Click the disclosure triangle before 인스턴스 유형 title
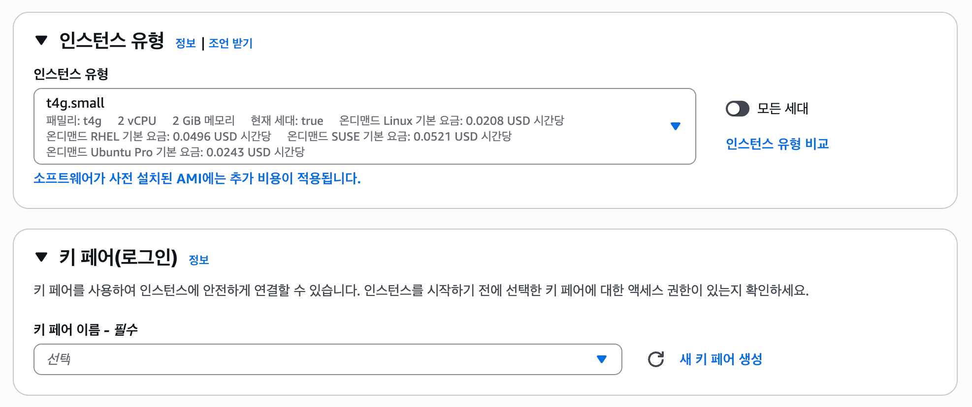 [x=41, y=41]
